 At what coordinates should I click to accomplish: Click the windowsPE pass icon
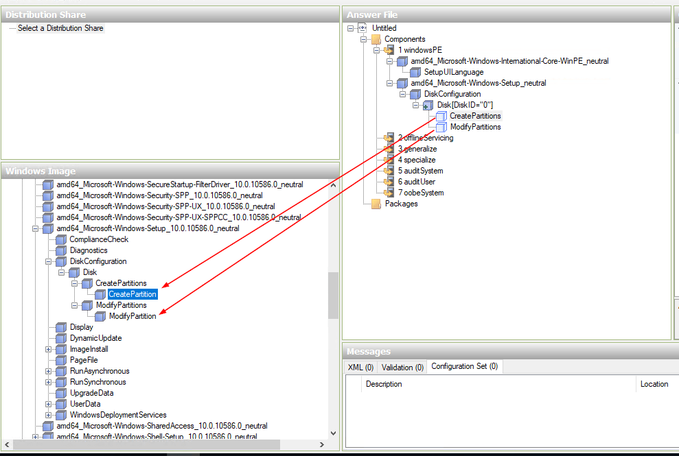[x=389, y=50]
